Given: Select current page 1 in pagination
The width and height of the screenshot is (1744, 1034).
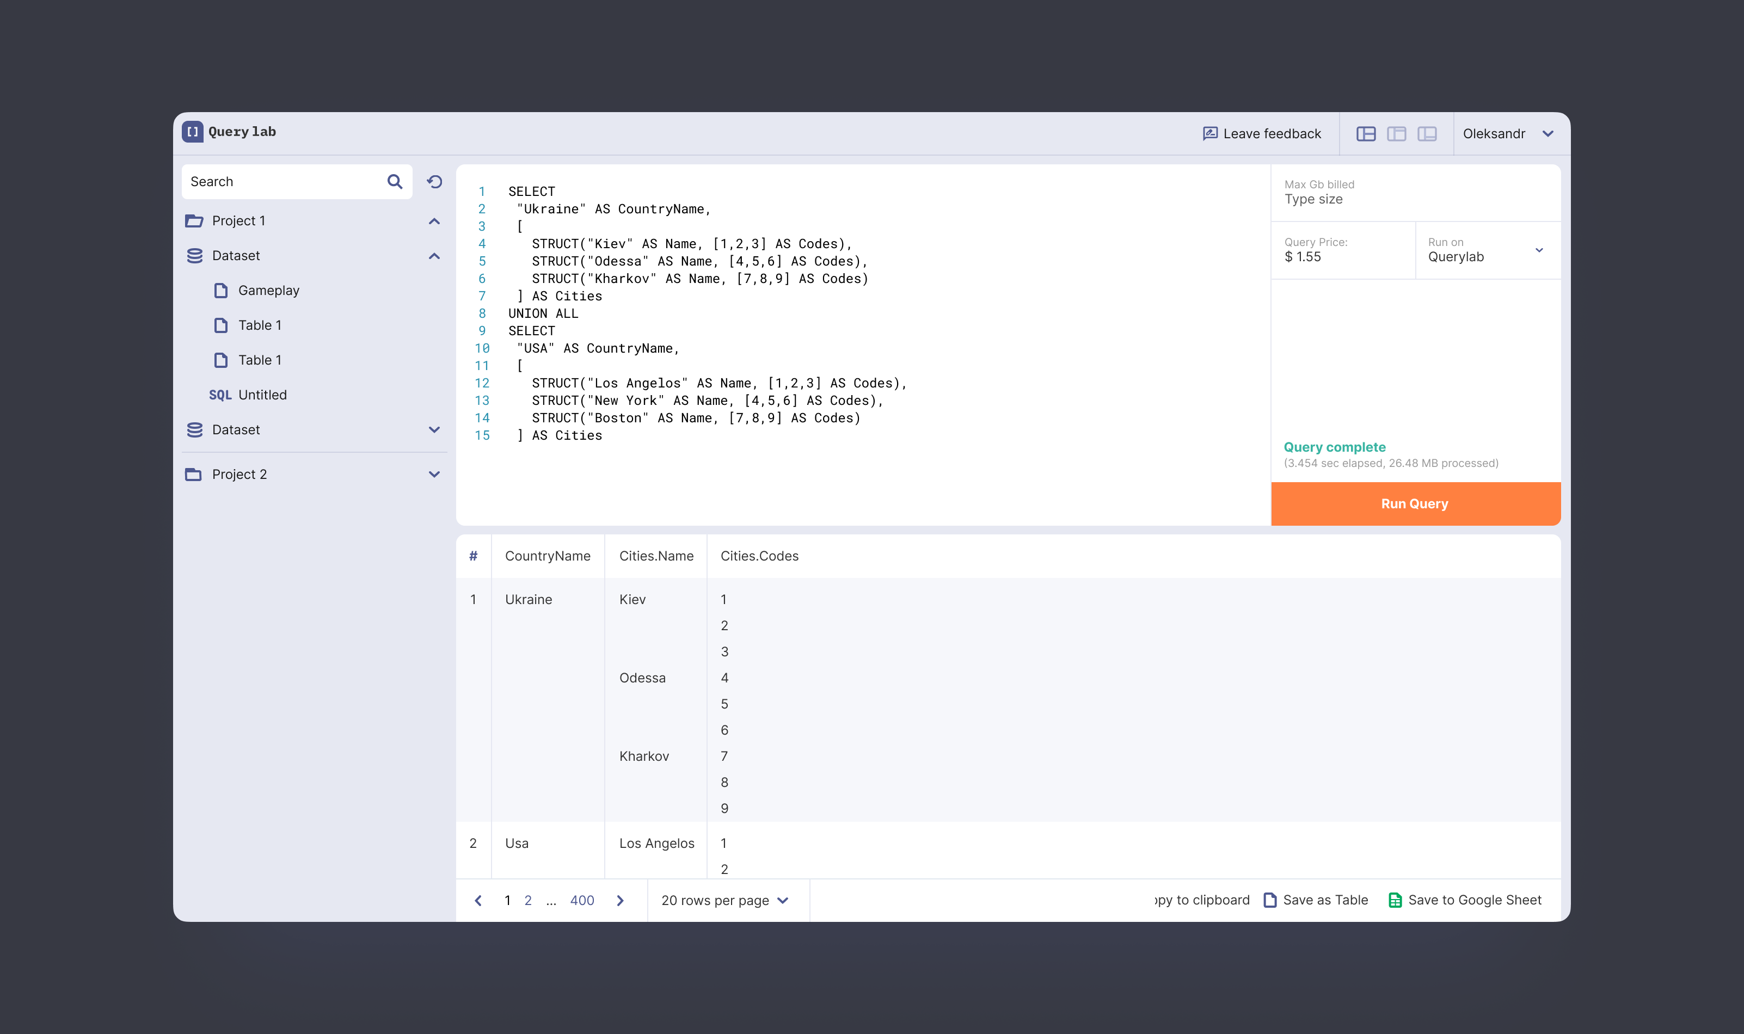Looking at the screenshot, I should [x=507, y=901].
